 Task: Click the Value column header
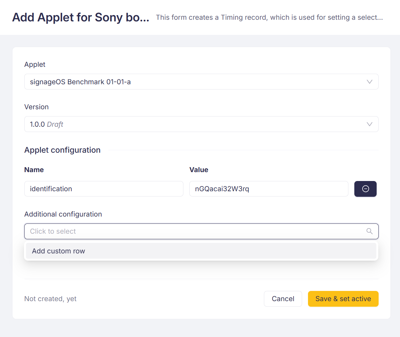point(199,170)
